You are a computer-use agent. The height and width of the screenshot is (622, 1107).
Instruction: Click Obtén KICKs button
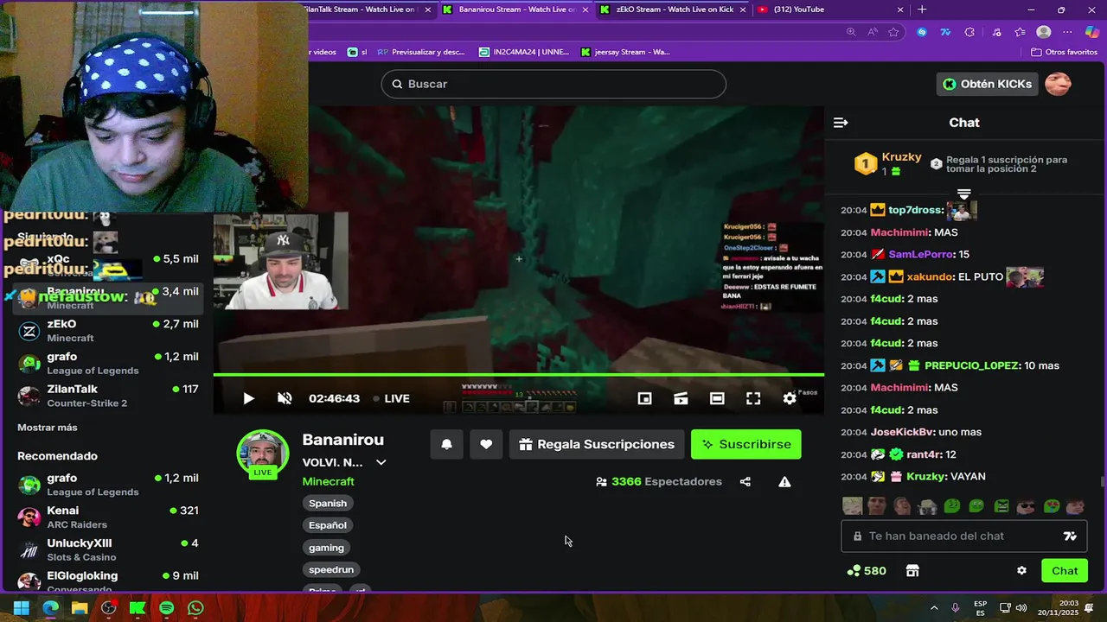click(987, 84)
